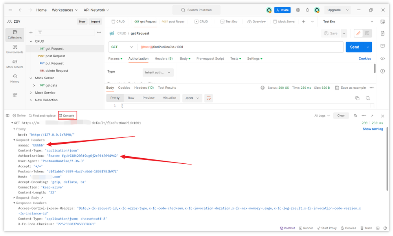Expand the Mock Service collection

pos(31,93)
